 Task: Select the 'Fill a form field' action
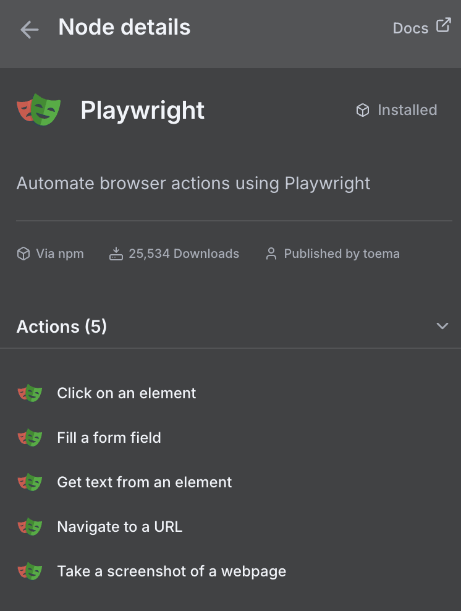pyautogui.click(x=109, y=437)
